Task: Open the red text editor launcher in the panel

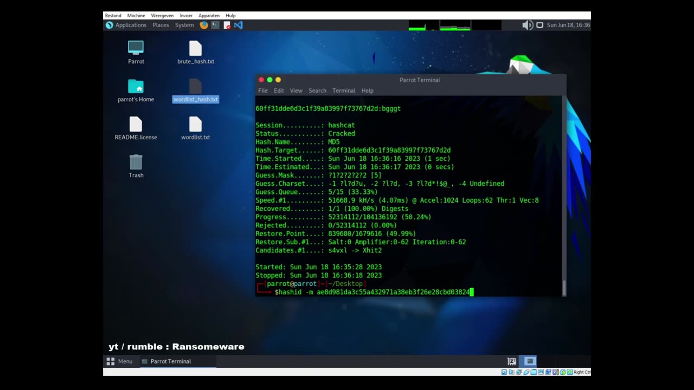Action: (x=227, y=25)
